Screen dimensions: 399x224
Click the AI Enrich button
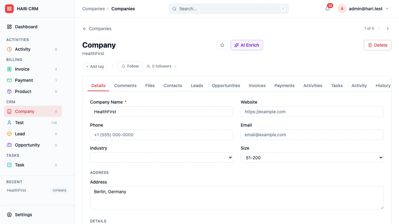tap(247, 45)
